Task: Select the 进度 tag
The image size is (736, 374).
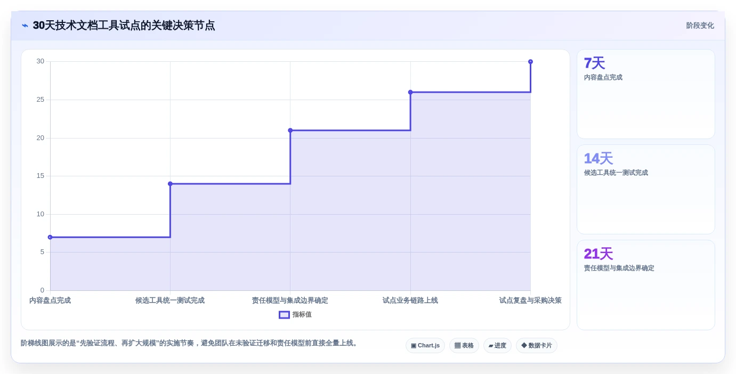Action: click(x=497, y=345)
